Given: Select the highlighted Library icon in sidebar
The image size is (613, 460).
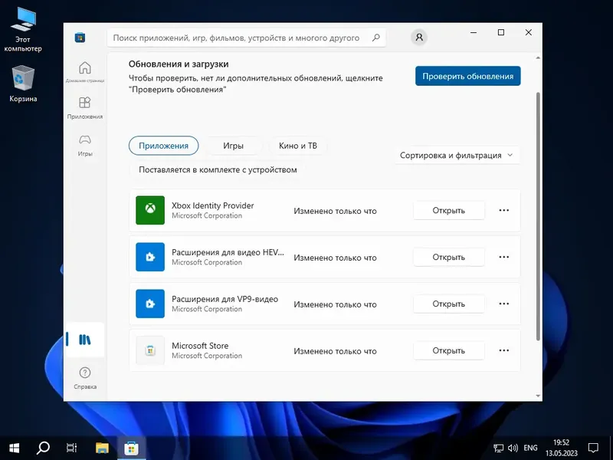Looking at the screenshot, I should pyautogui.click(x=85, y=339).
